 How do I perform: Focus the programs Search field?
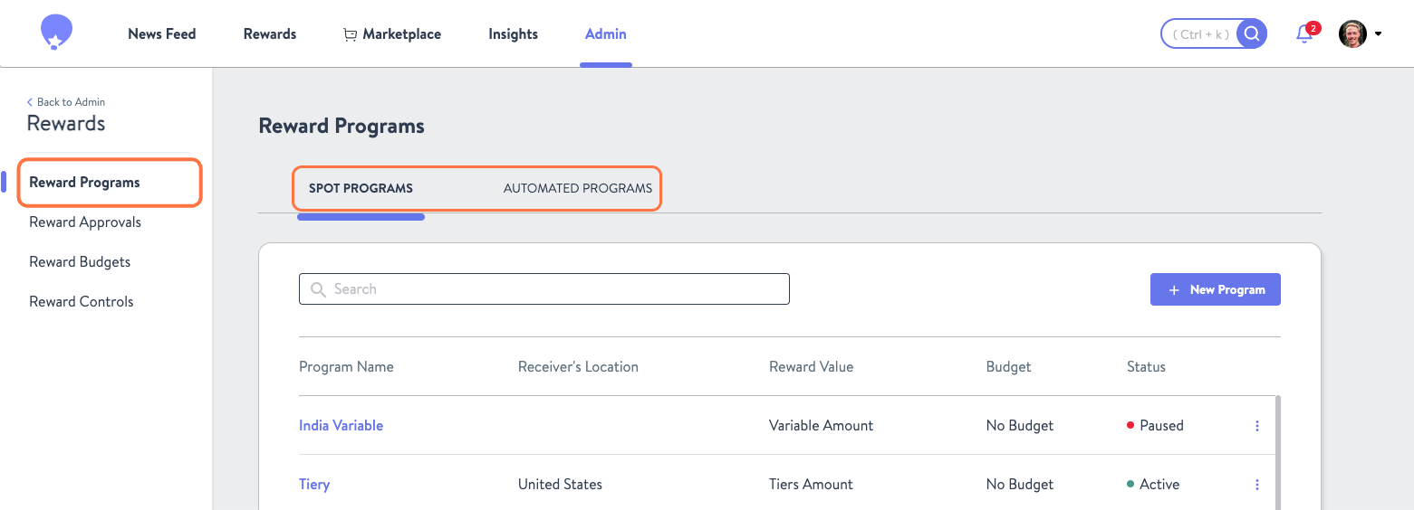coord(544,289)
